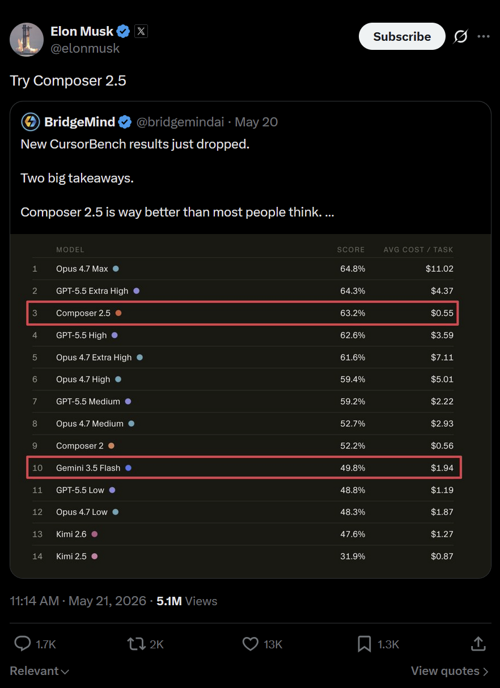This screenshot has height=688, width=500.
Task: Open the BridgeMind lightning avatar
Action: [x=30, y=122]
